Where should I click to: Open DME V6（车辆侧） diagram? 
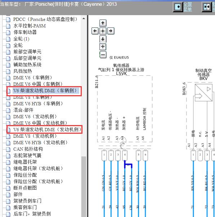pyautogui.click(x=33, y=77)
